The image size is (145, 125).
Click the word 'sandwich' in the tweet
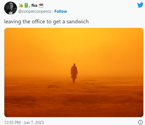[77, 21]
